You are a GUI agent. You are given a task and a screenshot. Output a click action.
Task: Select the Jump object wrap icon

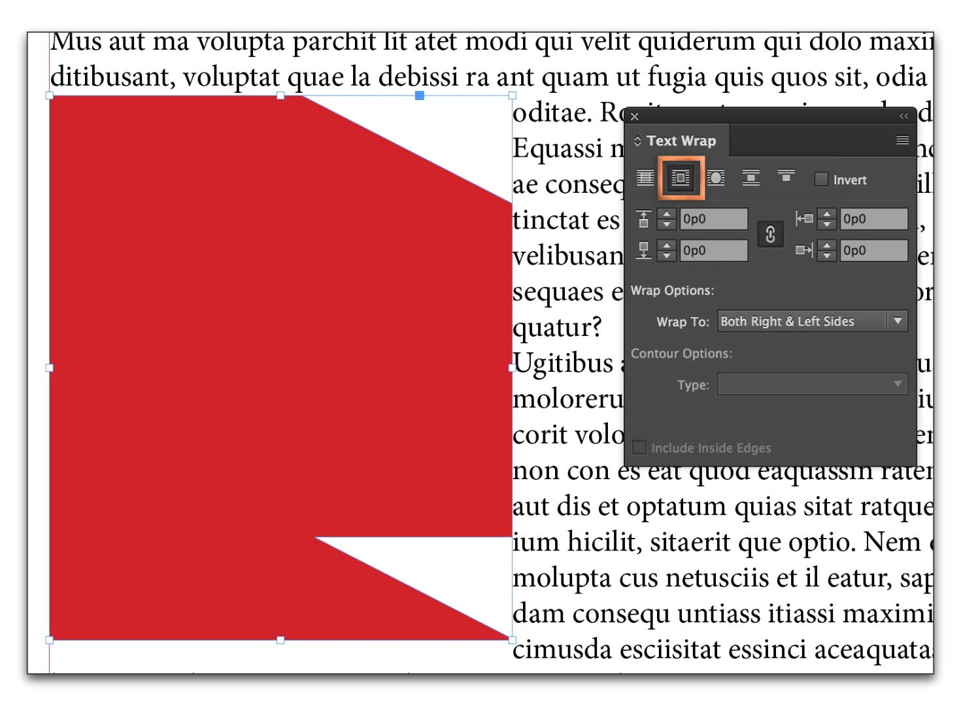coord(751,178)
